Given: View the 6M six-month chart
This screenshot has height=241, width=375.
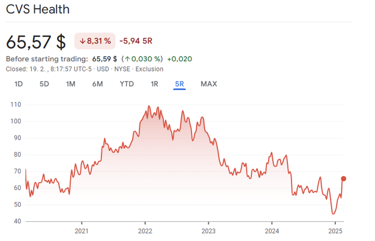Looking at the screenshot, I should pyautogui.click(x=97, y=84).
